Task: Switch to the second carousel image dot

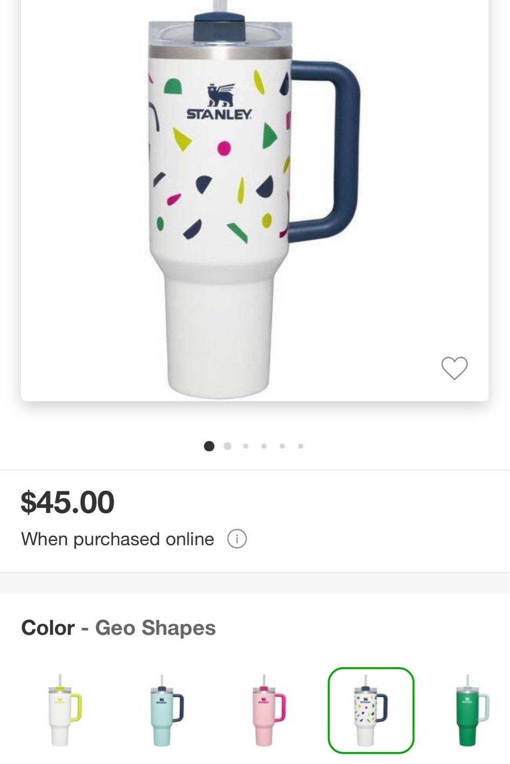Action: coord(227,446)
